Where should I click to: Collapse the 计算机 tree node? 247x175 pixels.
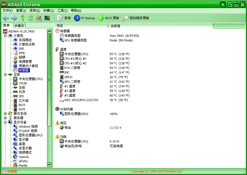5,36
